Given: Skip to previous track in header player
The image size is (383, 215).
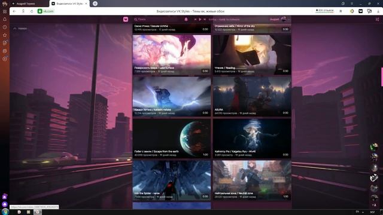Looking at the screenshot, I should (x=196, y=19).
